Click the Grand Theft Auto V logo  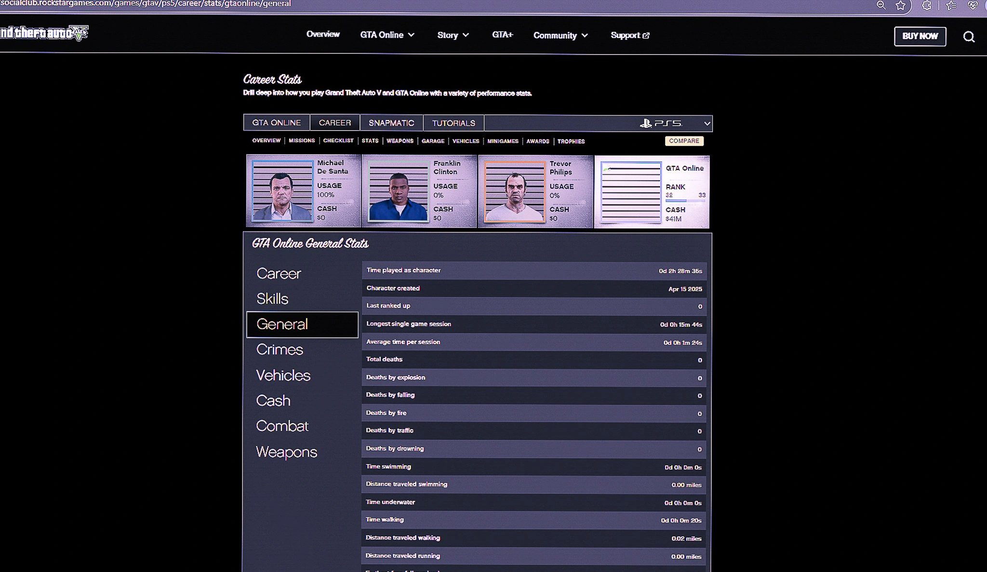coord(43,33)
